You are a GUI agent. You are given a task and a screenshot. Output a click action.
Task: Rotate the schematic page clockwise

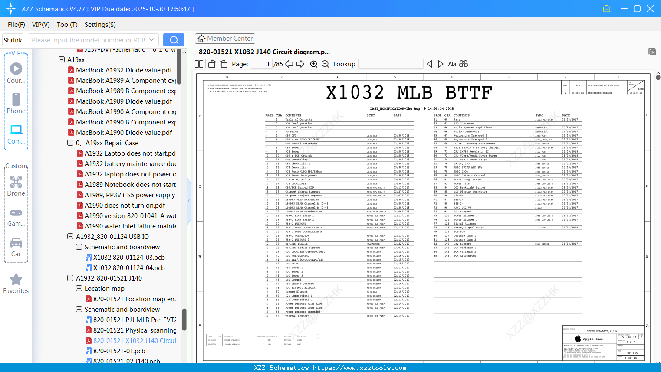[224, 64]
